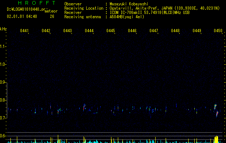This screenshot has width=226, height=143.
Task: Click the 0447 time marker
Action: (x=154, y=31)
